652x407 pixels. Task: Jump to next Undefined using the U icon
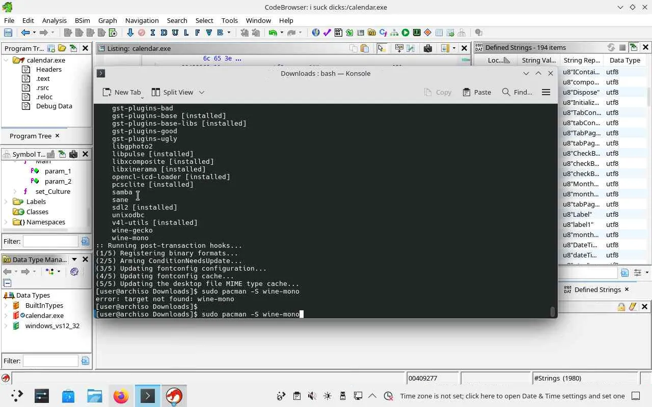pyautogui.click(x=175, y=33)
